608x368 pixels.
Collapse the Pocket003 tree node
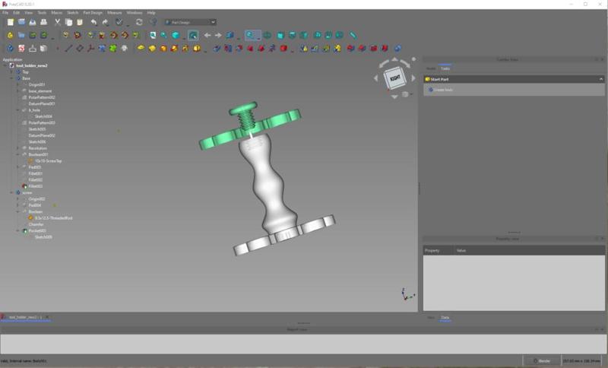[17, 230]
